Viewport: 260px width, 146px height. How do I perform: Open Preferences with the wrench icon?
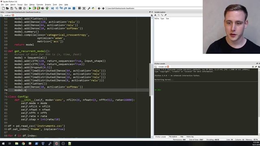point(89,8)
